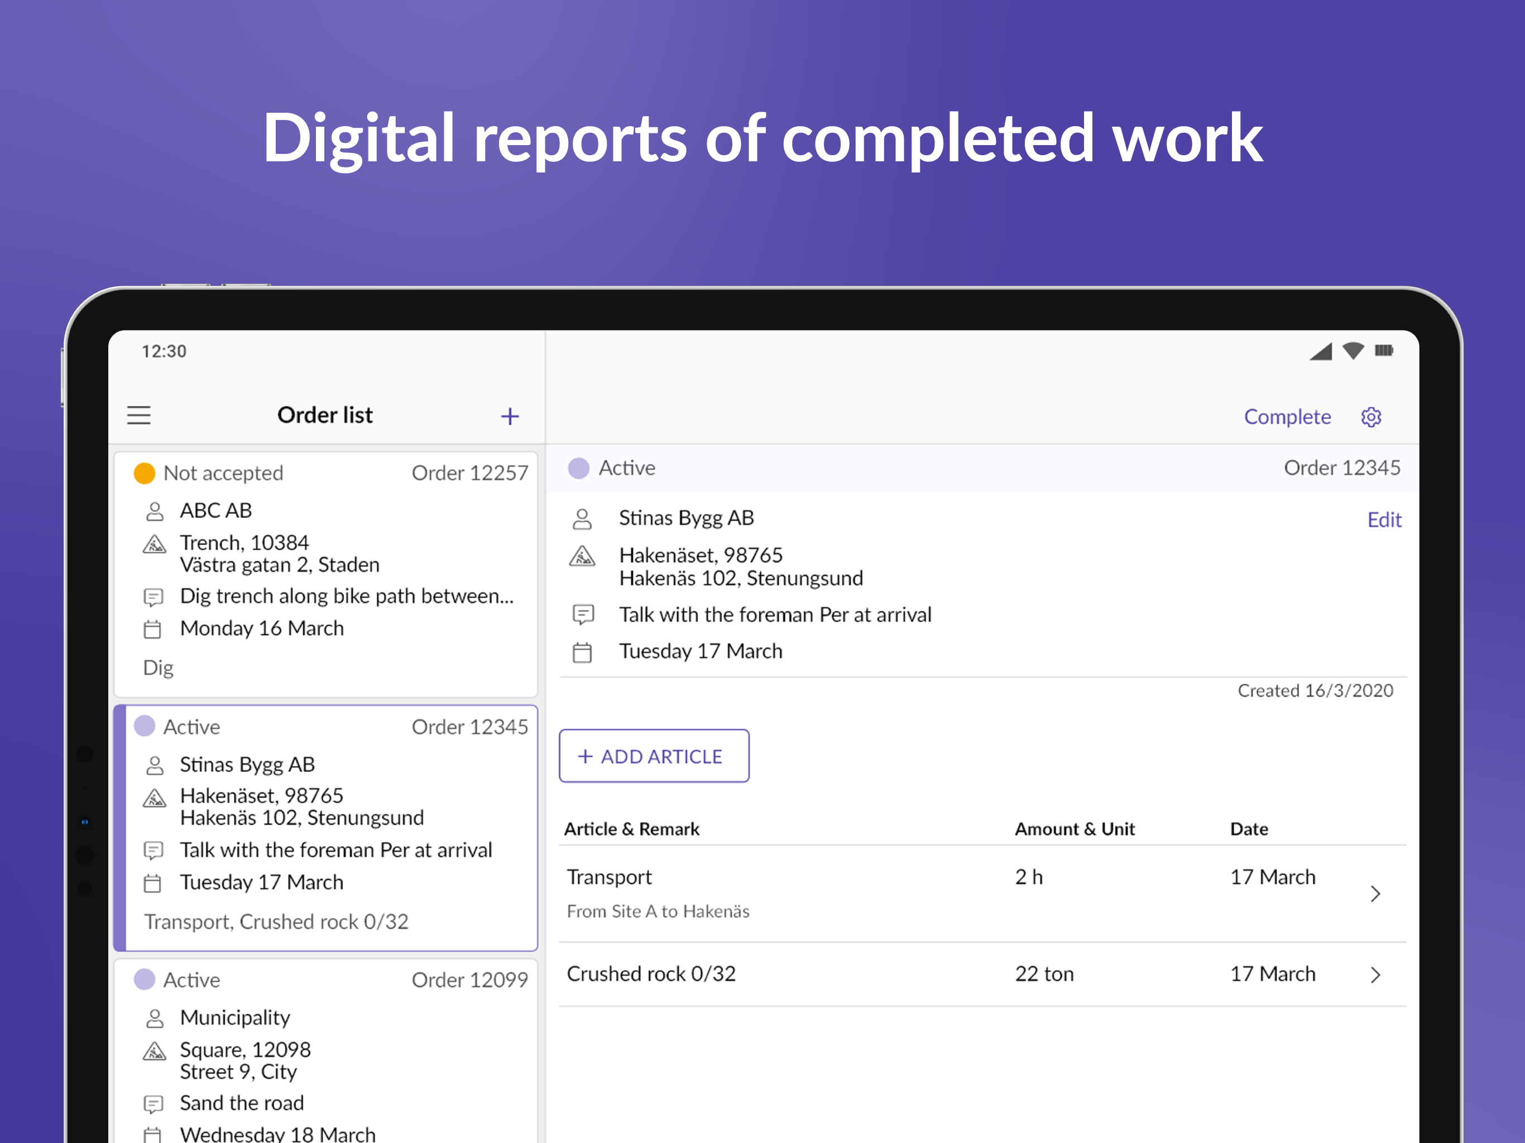The image size is (1525, 1143).
Task: Click customer icon beside Stinas Bygg AB in list
Action: [x=155, y=765]
